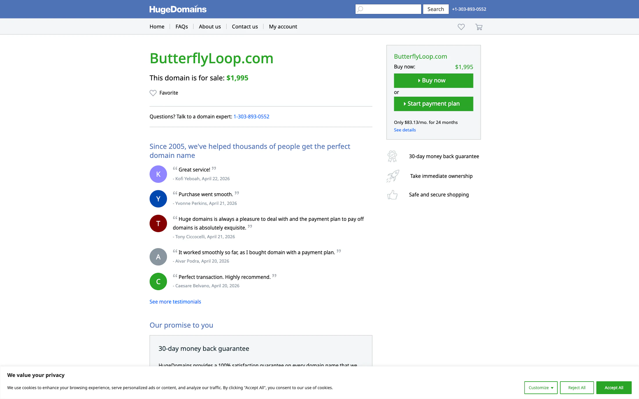Click Reject All cookies button

[x=577, y=388]
